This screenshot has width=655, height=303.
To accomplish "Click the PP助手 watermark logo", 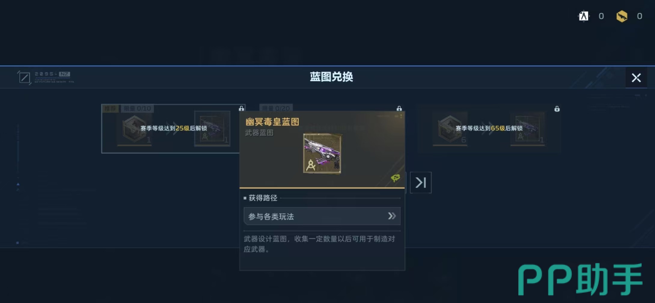I will (x=580, y=279).
